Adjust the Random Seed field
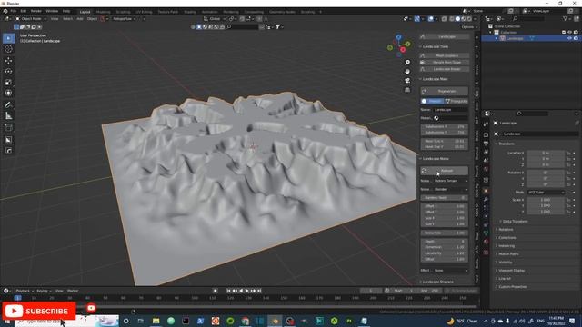Viewport: 582px width, 327px height. point(445,198)
